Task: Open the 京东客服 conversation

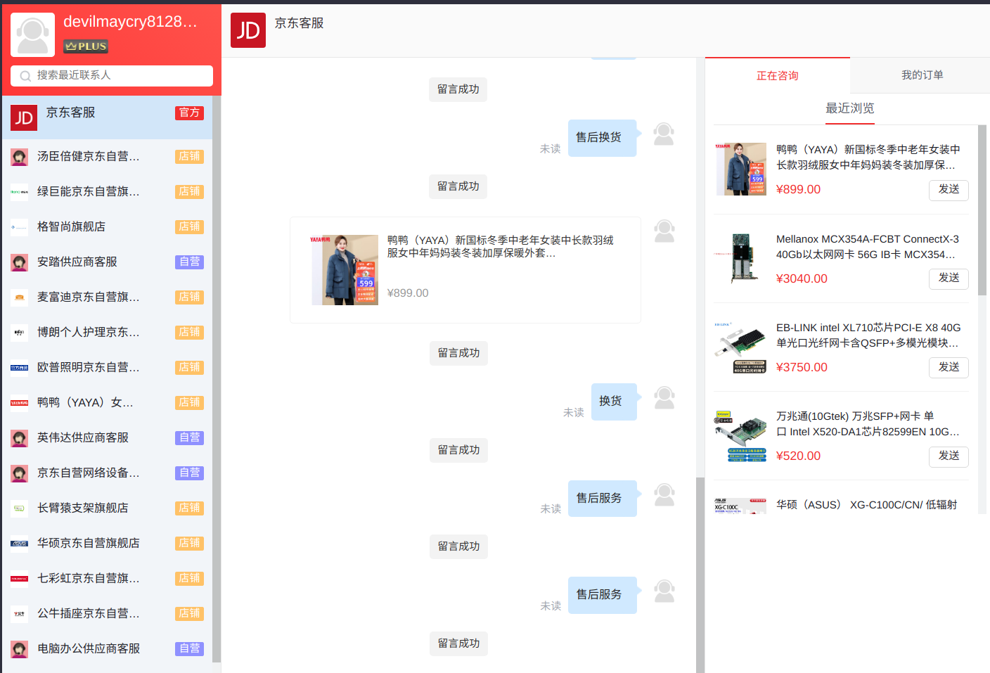Action: click(x=107, y=117)
